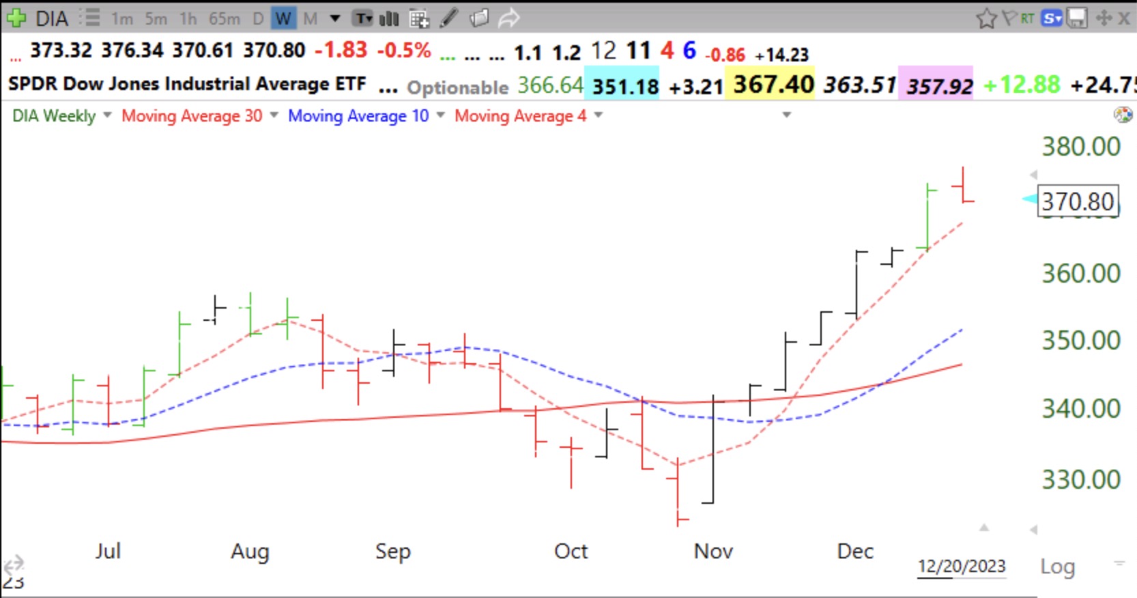Image resolution: width=1137 pixels, height=598 pixels.
Task: Click the upper small triangle by the price axis
Action: pos(1033,175)
